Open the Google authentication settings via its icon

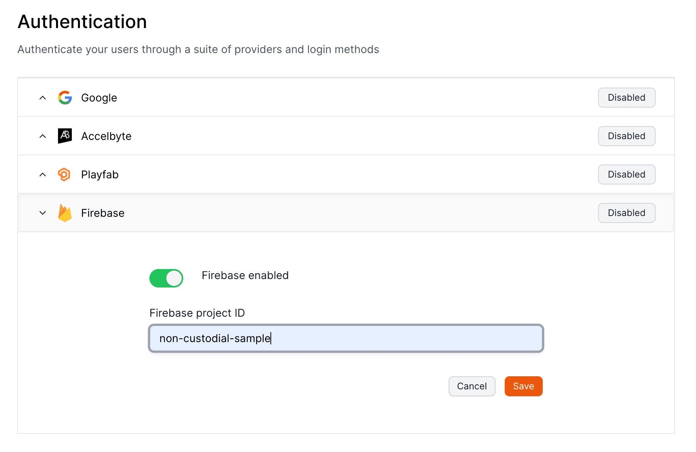pyautogui.click(x=65, y=97)
